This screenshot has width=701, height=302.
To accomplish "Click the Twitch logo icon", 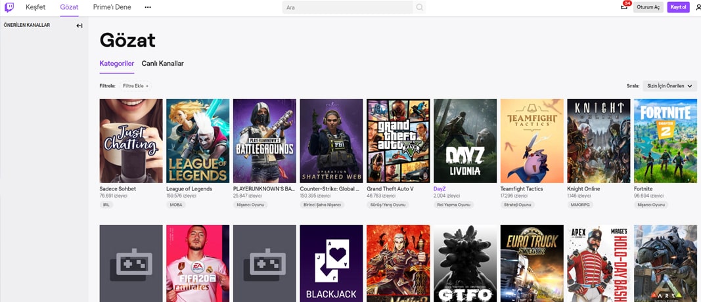I will [x=9, y=7].
